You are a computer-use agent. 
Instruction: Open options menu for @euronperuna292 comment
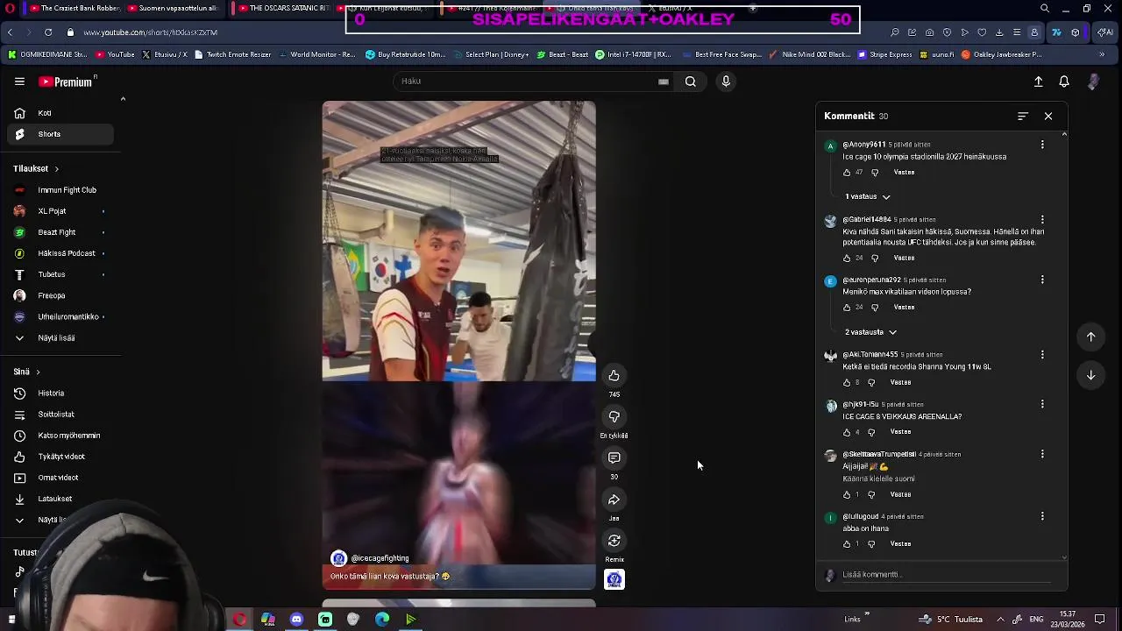point(1042,280)
